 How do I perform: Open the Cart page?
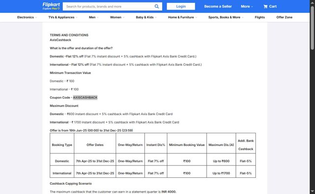(x=270, y=6)
